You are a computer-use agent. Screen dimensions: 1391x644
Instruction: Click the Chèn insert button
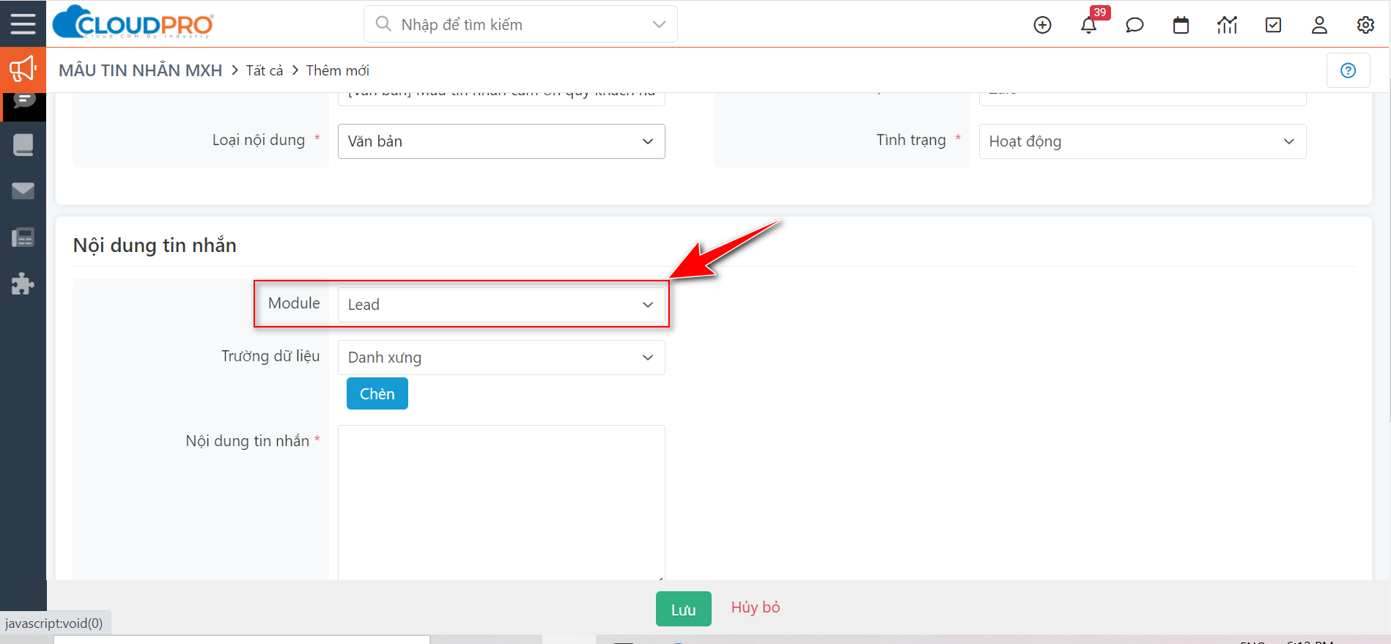tap(377, 393)
